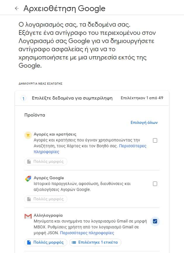This screenshot has height=253, width=184.
Task: Click the list icon in Επιλέχτηκε 1 ετικέτα chip
Action: coord(74,242)
